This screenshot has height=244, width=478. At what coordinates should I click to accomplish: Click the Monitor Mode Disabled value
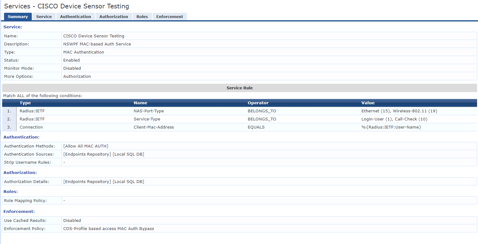point(72,68)
